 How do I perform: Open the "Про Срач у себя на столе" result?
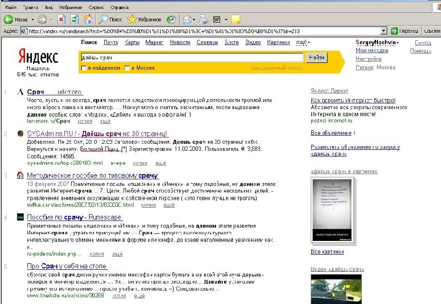pos(67,266)
